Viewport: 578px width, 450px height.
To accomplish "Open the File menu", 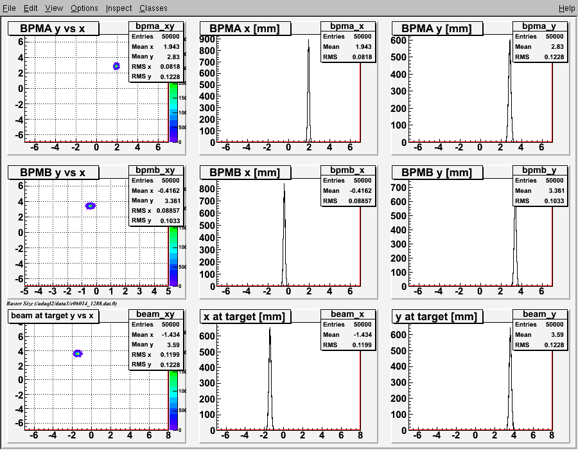I will (9, 8).
